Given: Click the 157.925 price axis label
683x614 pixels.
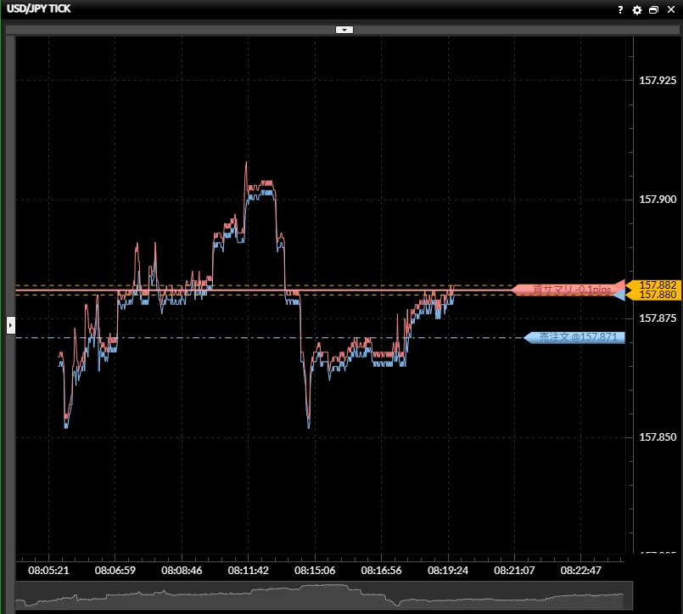Looking at the screenshot, I should [658, 80].
